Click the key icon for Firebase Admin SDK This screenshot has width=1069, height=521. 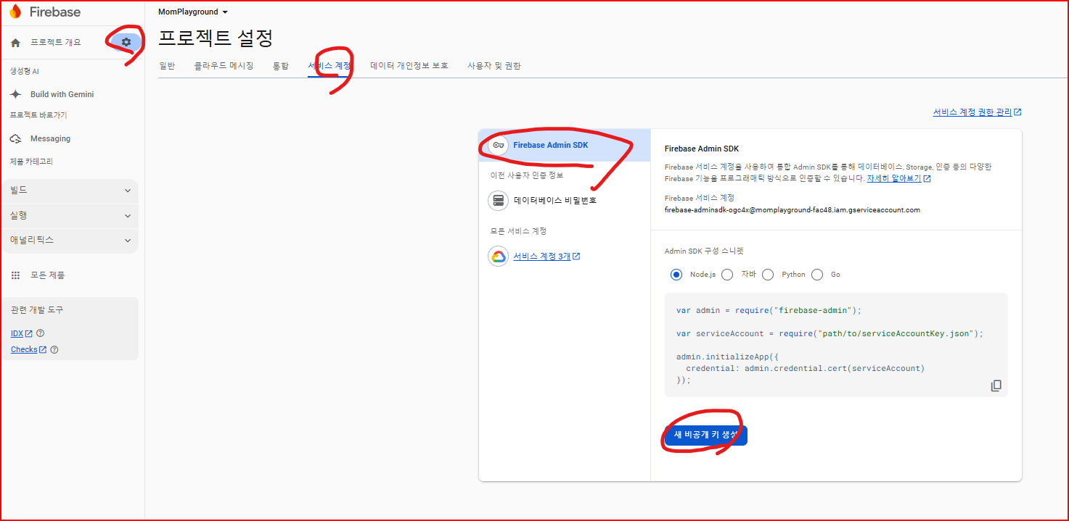coord(498,145)
